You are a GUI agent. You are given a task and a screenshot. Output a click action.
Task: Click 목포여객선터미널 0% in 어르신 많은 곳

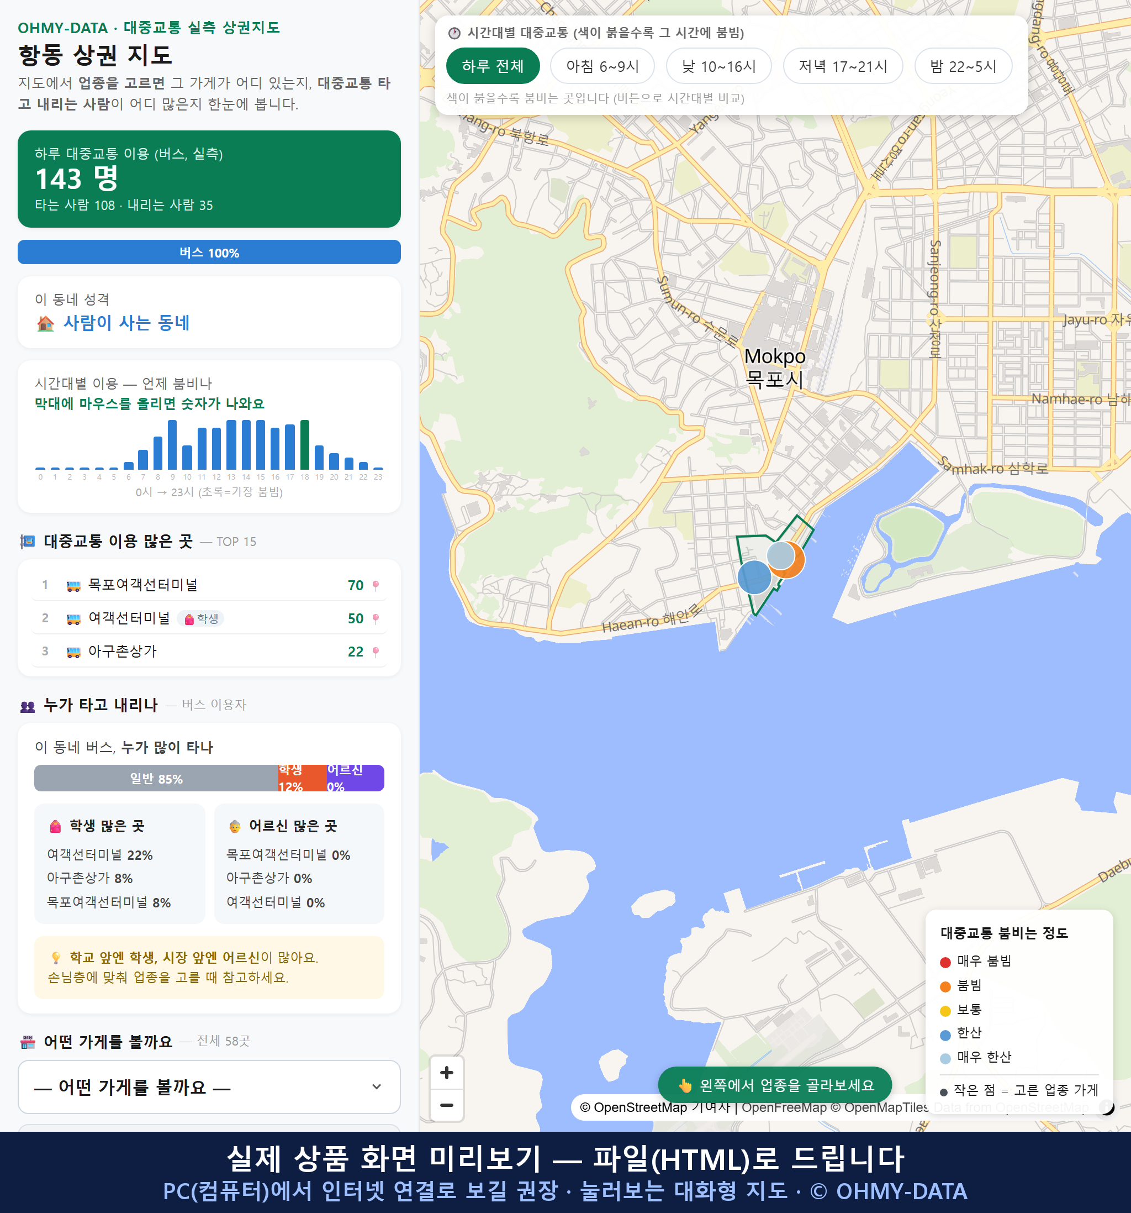[288, 855]
